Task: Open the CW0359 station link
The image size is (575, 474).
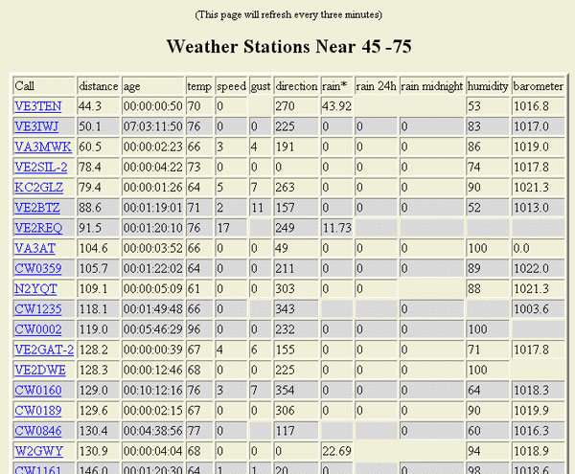Action: coord(37,268)
